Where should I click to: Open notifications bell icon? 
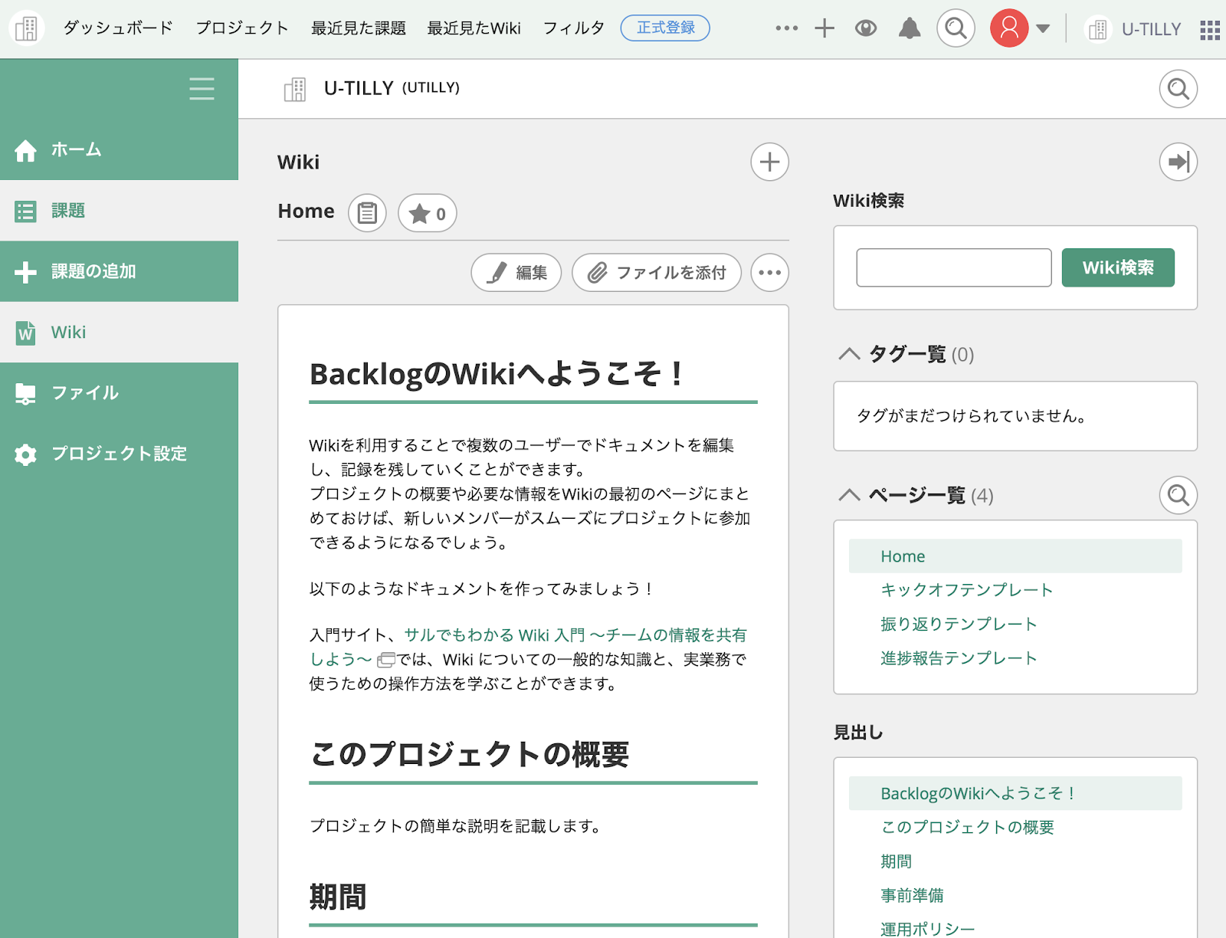click(910, 28)
